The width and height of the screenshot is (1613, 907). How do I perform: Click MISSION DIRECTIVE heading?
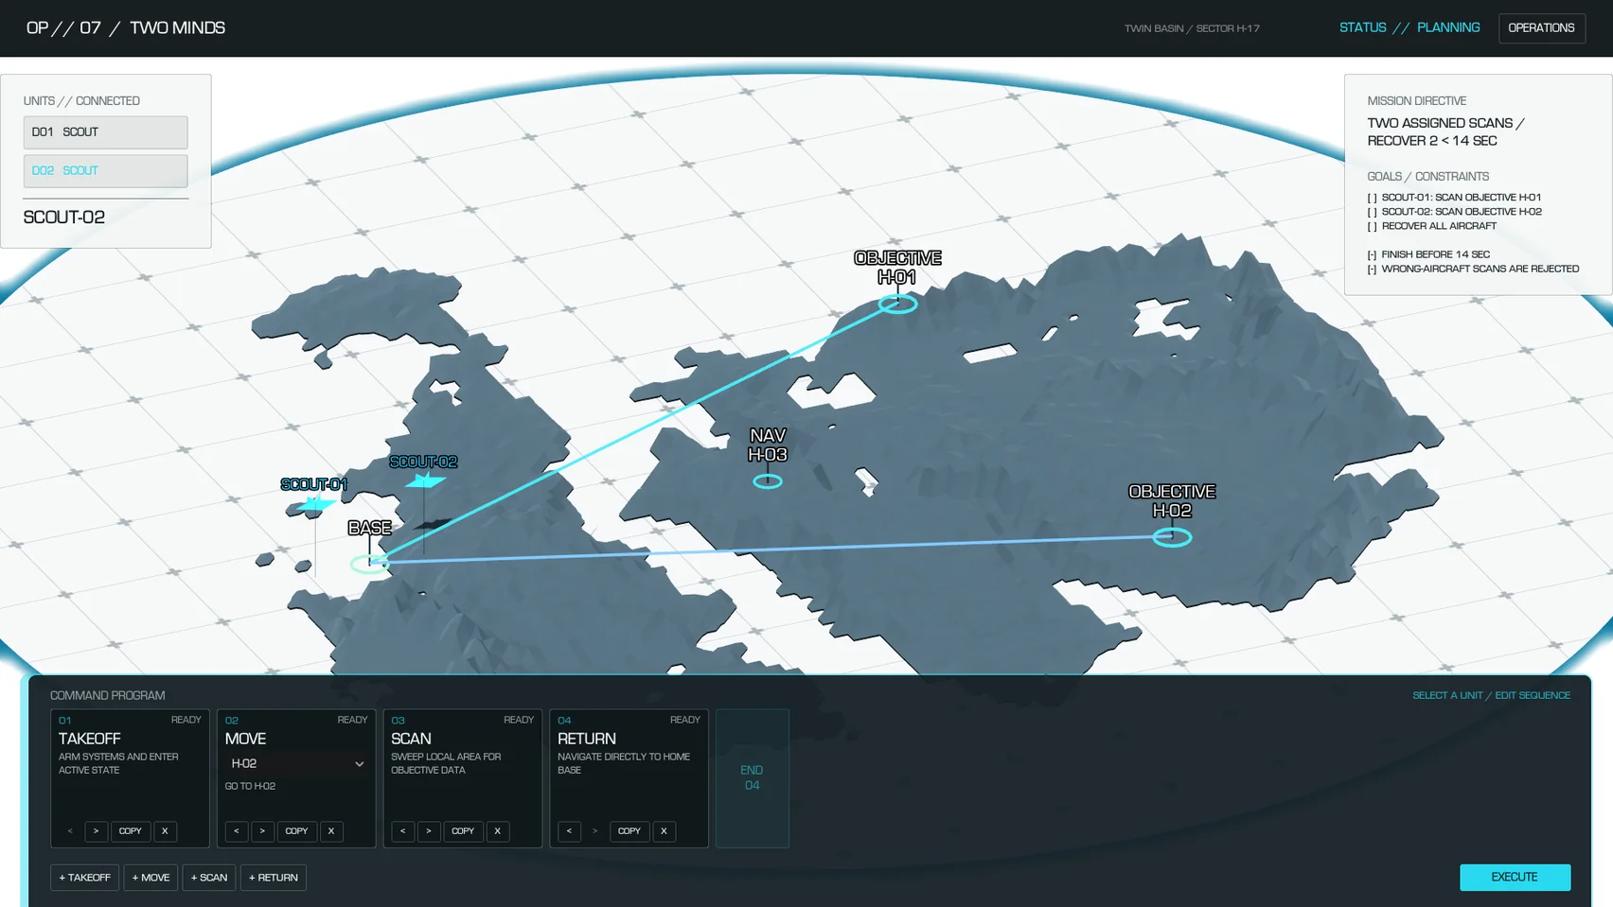[1417, 101]
